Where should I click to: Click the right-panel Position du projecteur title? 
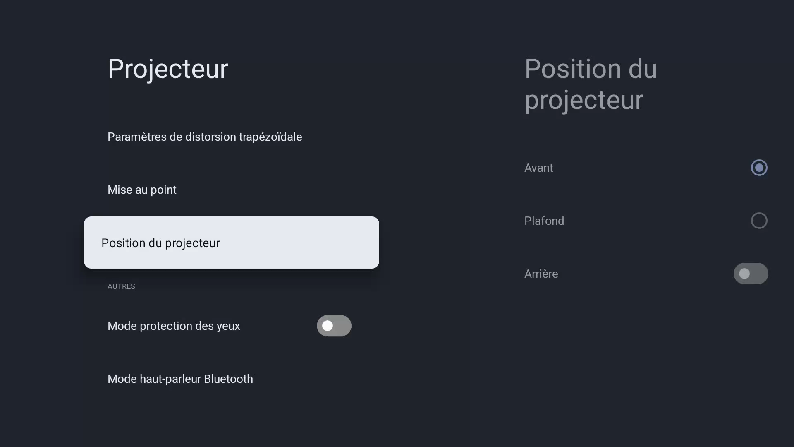coord(591,84)
